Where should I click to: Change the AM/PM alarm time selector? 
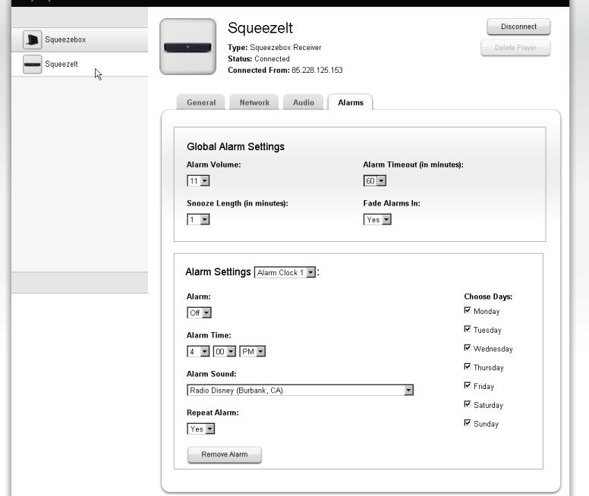click(252, 352)
